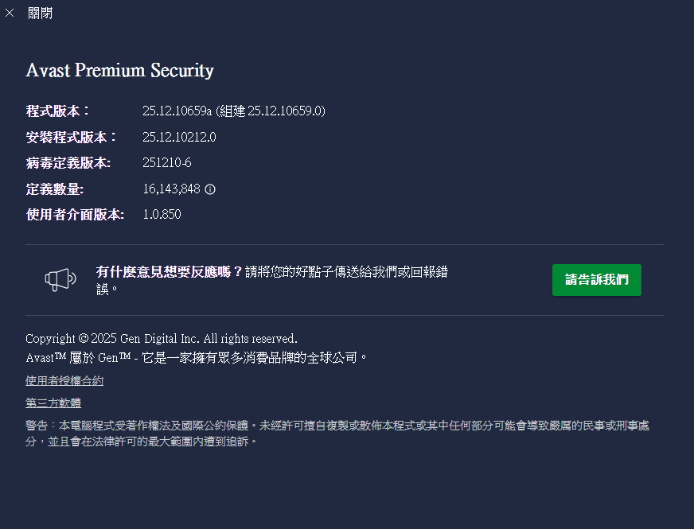Select the speaker graphic in feedback section
694x529 pixels.
tap(60, 280)
